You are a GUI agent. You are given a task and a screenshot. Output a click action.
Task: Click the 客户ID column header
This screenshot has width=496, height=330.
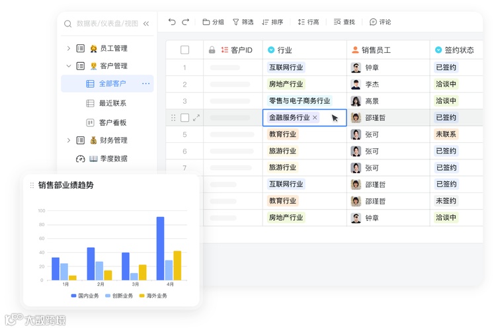(233, 50)
